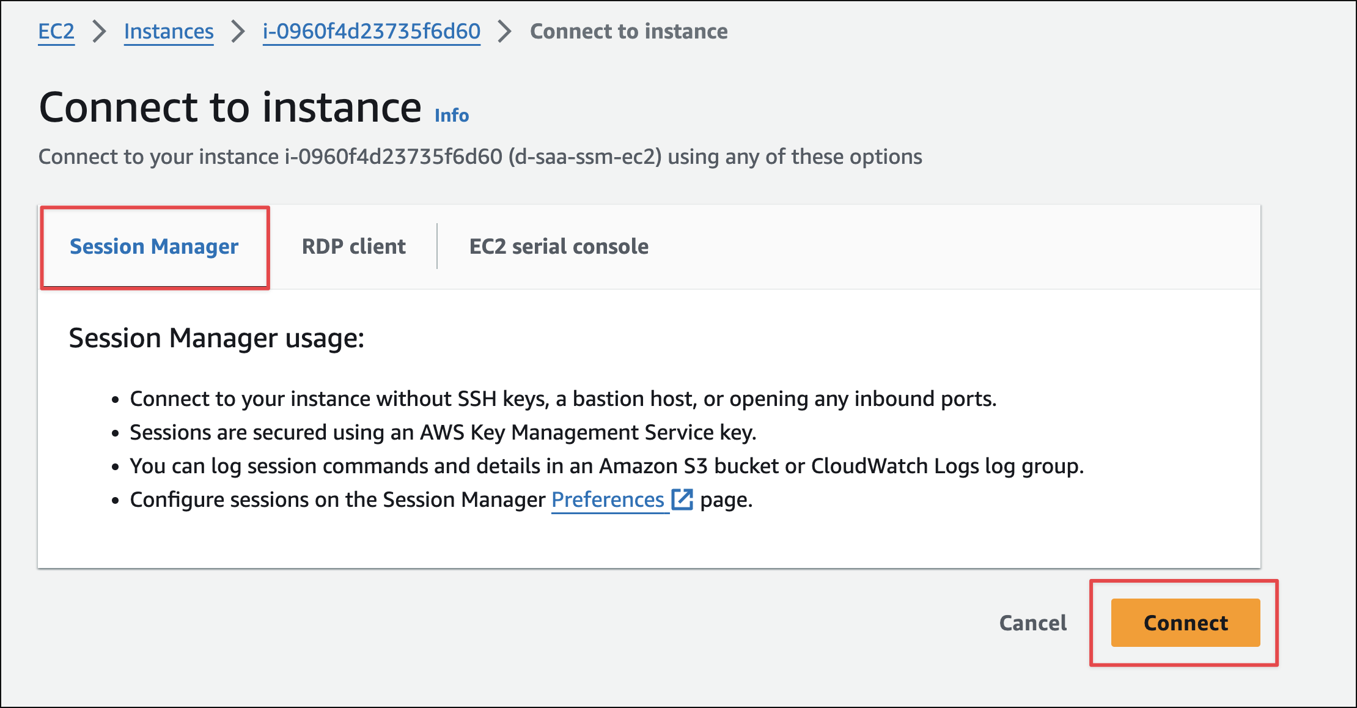Open the EC2 breadcrumb link
The width and height of the screenshot is (1357, 708).
[56, 31]
